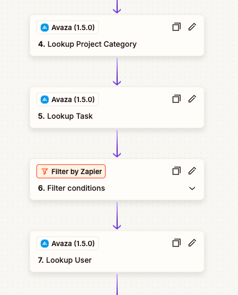238x295 pixels.
Task: Select Avaza (1.5.0) badge in step 5
Action: coord(68,99)
